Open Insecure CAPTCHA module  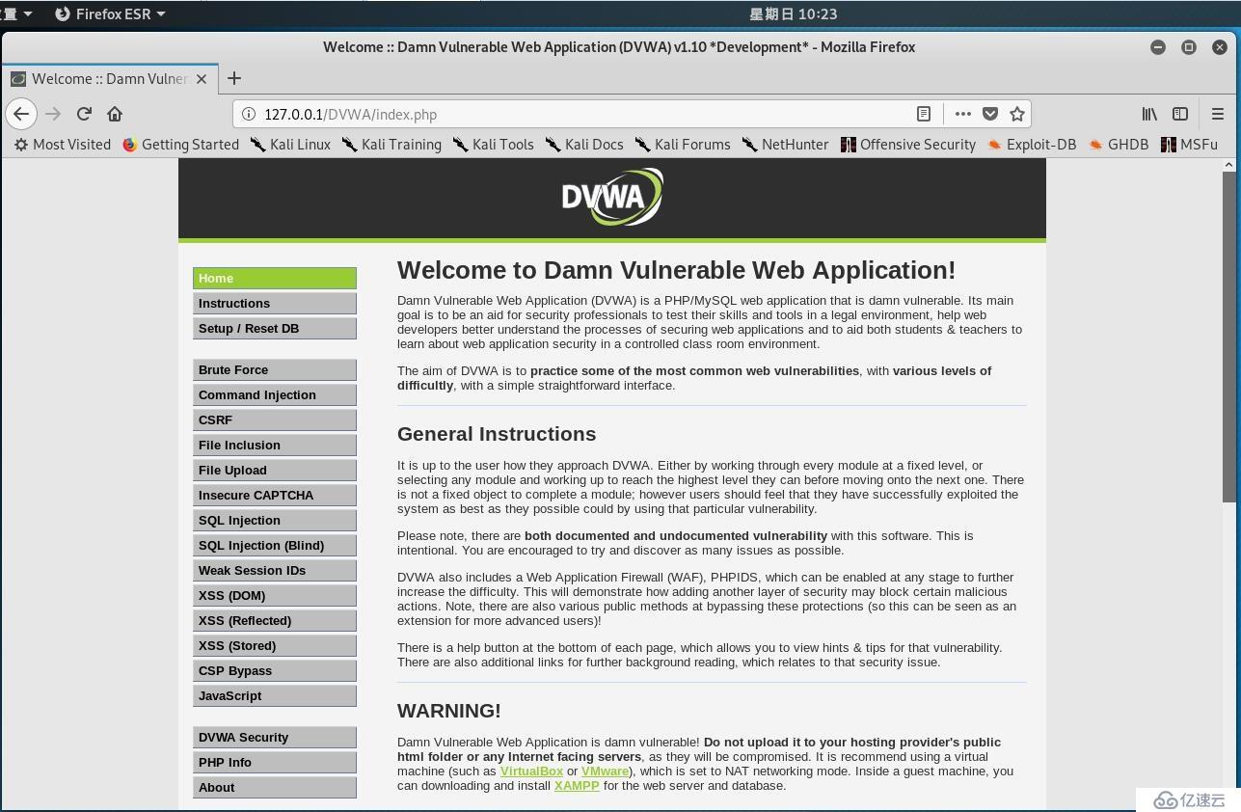(x=275, y=495)
